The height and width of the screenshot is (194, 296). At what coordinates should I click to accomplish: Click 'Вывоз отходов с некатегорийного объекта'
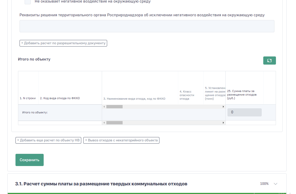[x=121, y=140]
